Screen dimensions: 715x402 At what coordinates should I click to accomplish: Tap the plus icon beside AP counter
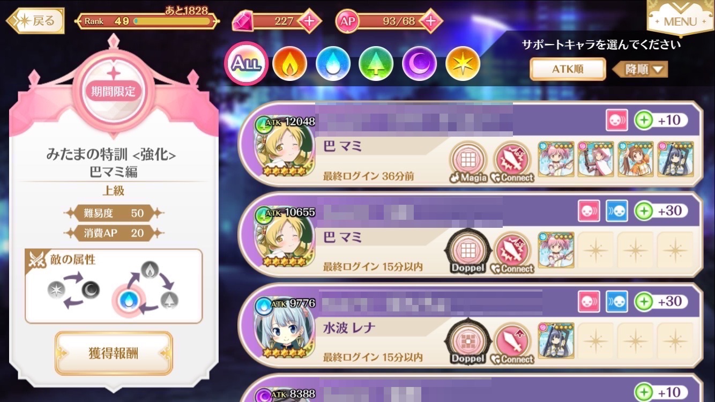[x=430, y=21]
